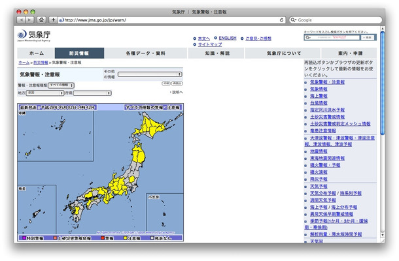This screenshot has width=399, height=261.
Task: Open the 各種データ・資料 tab
Action: click(x=146, y=53)
